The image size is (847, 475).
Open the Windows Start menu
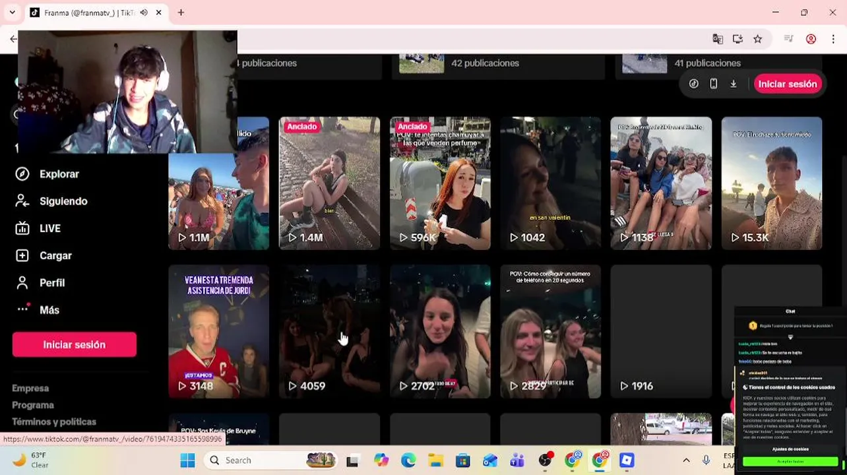coord(187,460)
